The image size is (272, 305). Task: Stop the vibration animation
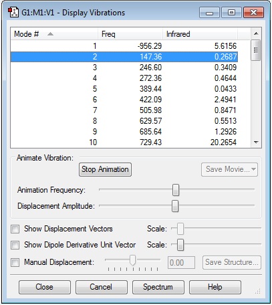(x=105, y=169)
